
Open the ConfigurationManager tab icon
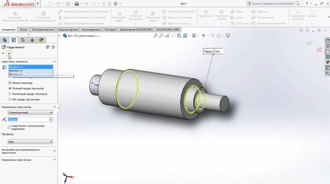[23, 40]
